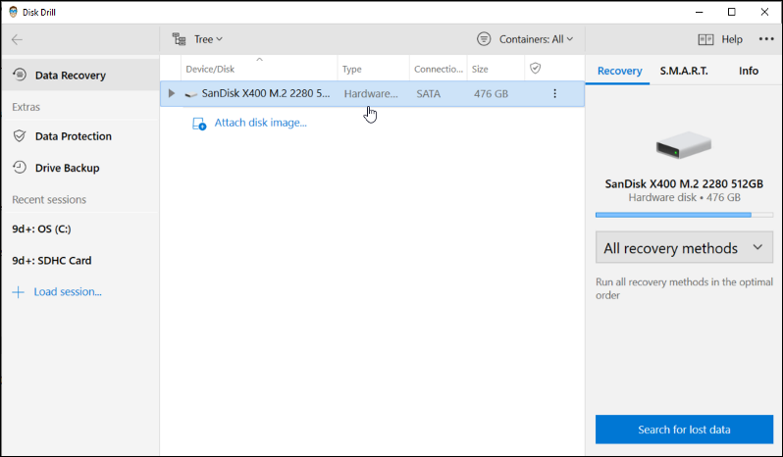Open SanDisk row vertical dots menu

(x=554, y=93)
